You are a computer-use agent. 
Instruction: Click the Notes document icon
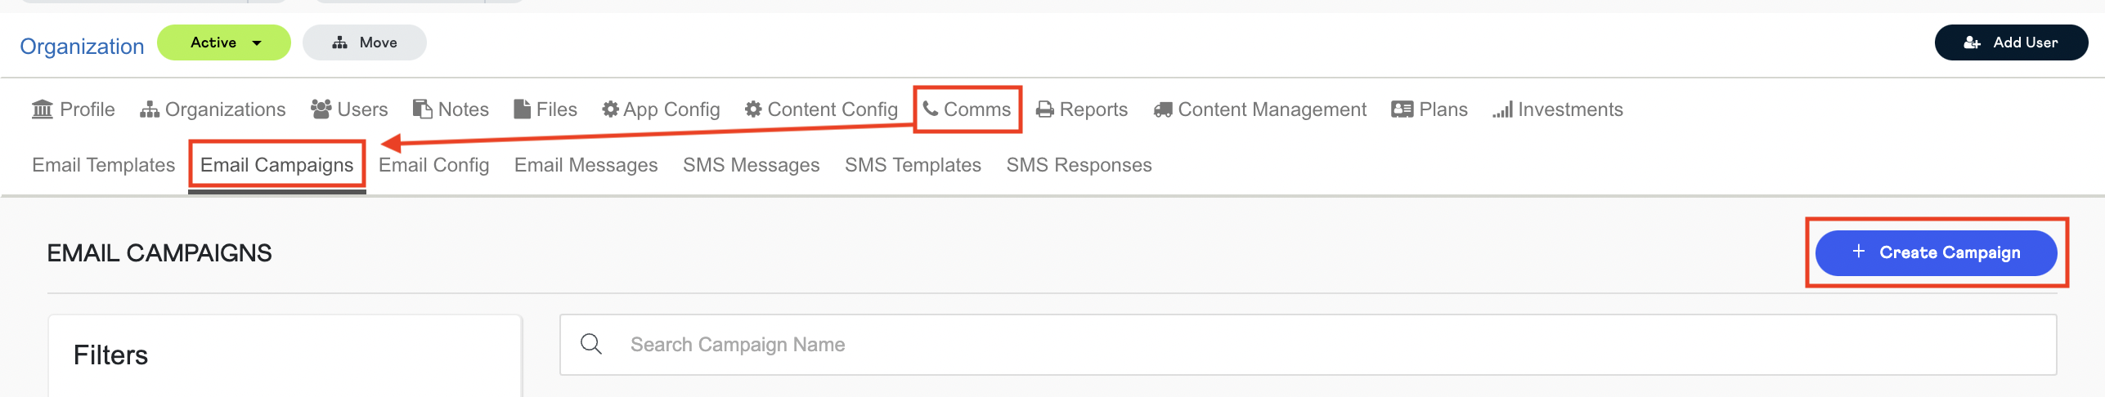422,109
